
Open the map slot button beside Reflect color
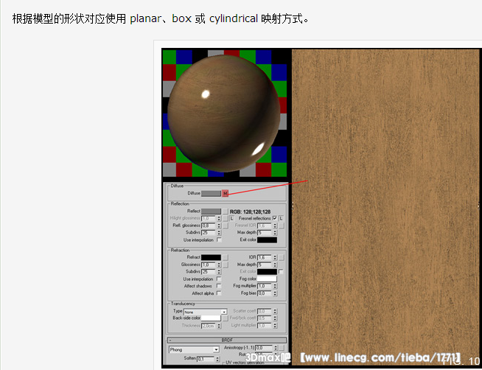(x=226, y=211)
